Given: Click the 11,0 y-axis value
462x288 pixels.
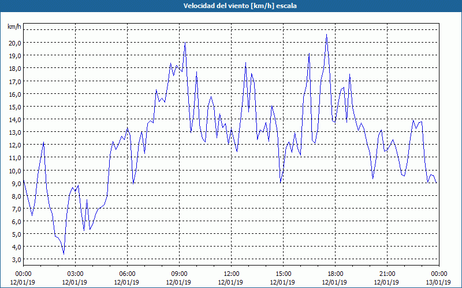Looking at the screenshot, I should click(x=15, y=158).
